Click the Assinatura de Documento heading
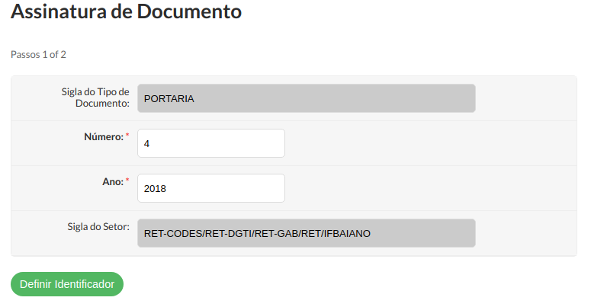This screenshot has height=307, width=591. point(127,12)
